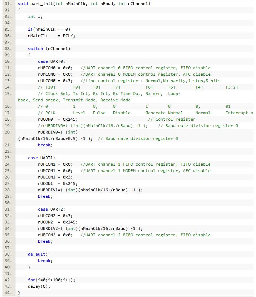Click 'rULCON2 = 0x3;' statement

pos(55,216)
